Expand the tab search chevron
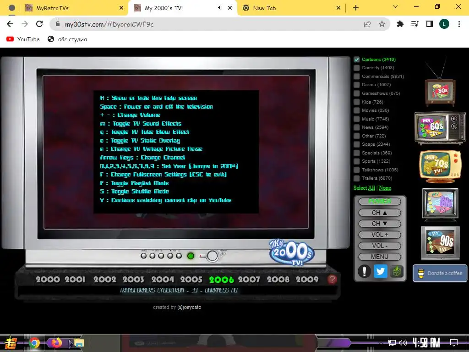Image resolution: width=469 pixels, height=352 pixels. (395, 6)
